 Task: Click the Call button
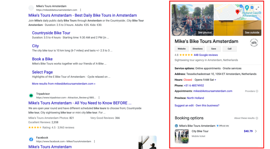tap(230, 49)
